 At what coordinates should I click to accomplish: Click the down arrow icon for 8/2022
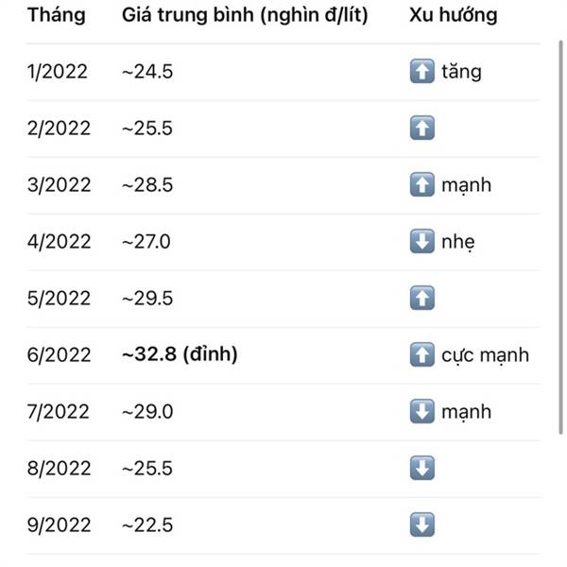(x=422, y=469)
